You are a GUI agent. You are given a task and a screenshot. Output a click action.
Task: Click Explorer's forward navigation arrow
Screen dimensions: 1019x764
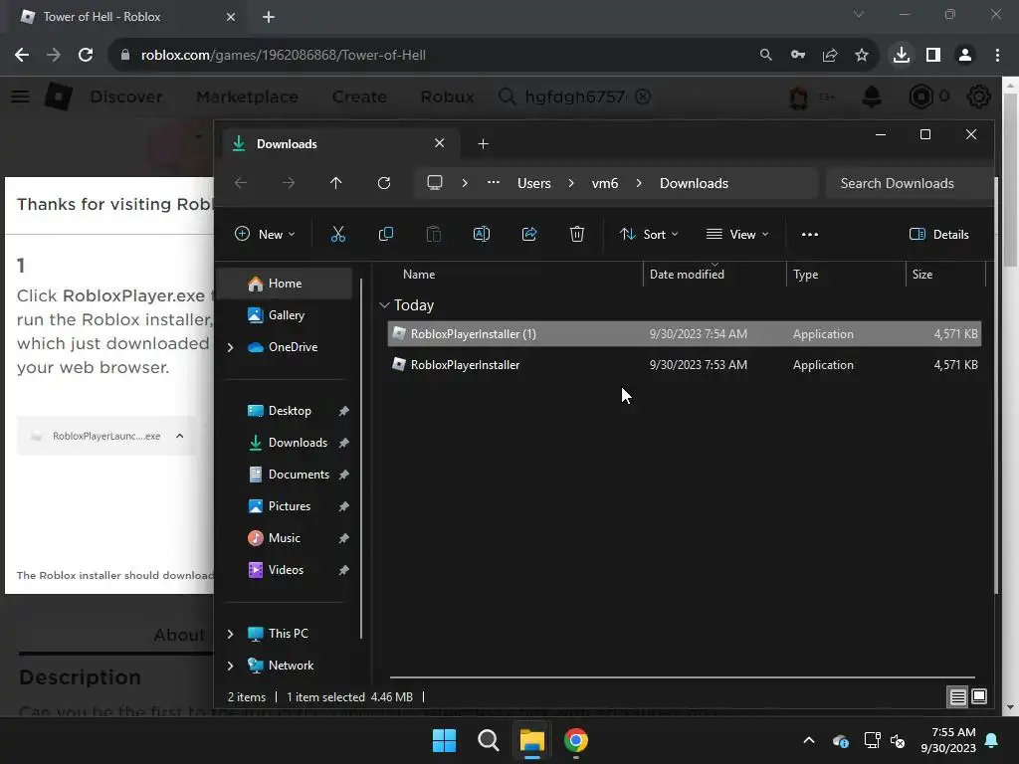coord(289,183)
